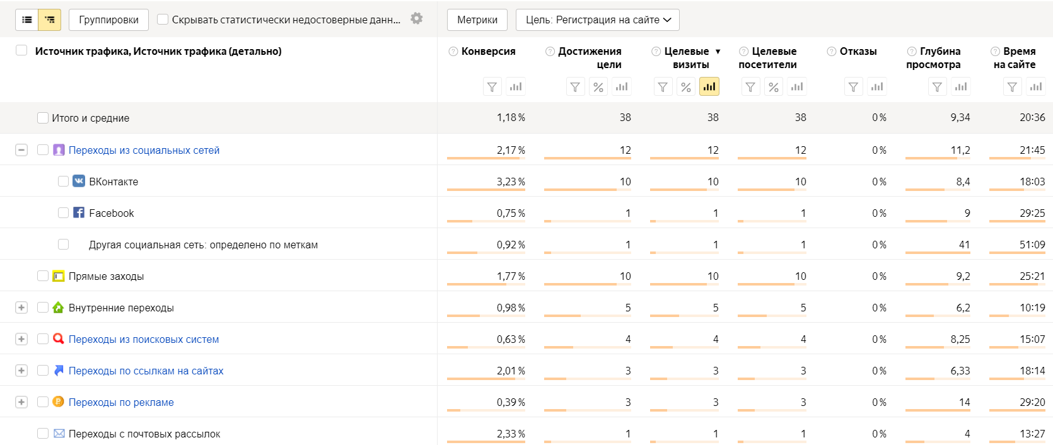Image resolution: width=1053 pixels, height=445 pixels.
Task: Open the Группировки menu
Action: pos(108,20)
